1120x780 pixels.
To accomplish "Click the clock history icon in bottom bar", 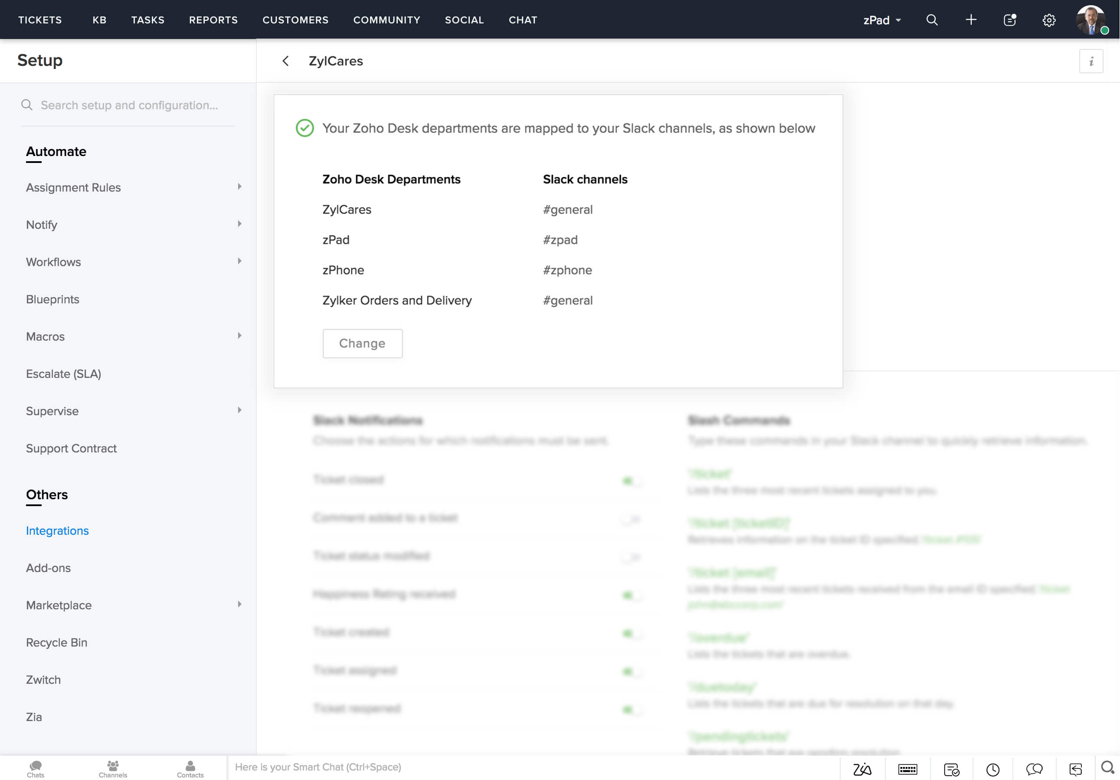I will (992, 769).
